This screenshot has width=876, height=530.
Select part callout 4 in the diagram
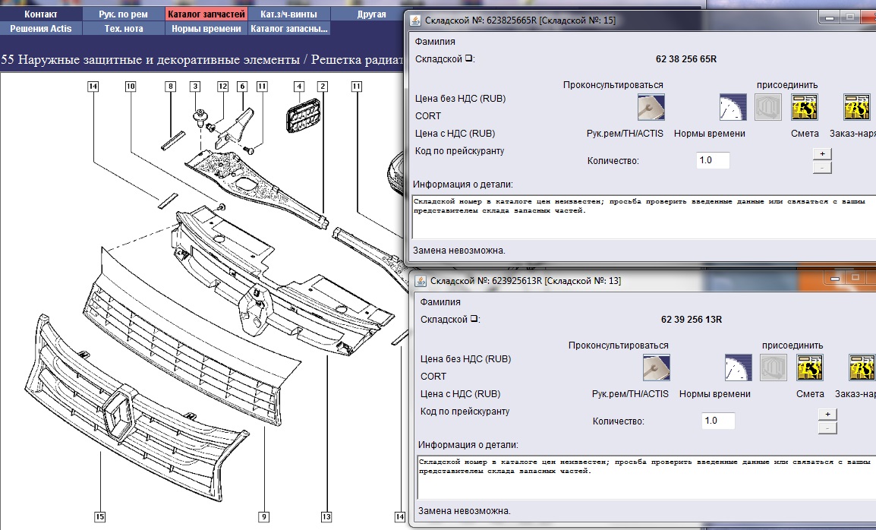(299, 87)
